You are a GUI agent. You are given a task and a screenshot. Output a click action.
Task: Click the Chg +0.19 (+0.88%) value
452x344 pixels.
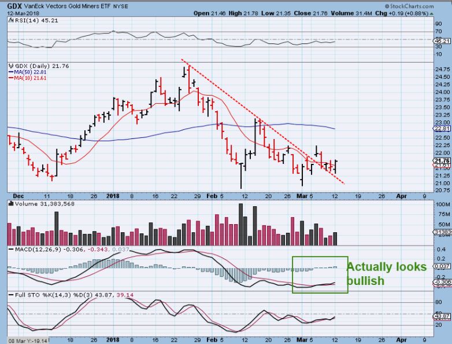coord(402,13)
